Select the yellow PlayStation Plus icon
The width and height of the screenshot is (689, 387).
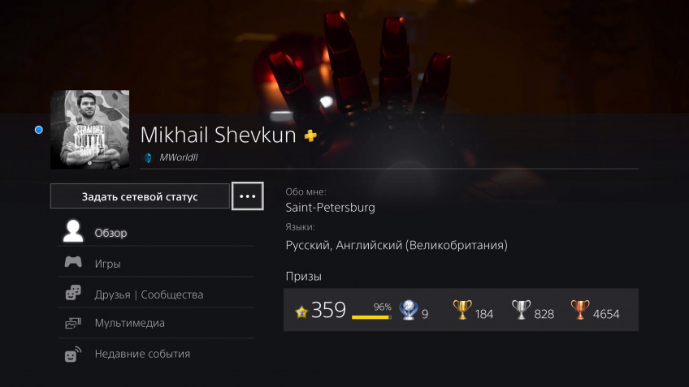310,135
